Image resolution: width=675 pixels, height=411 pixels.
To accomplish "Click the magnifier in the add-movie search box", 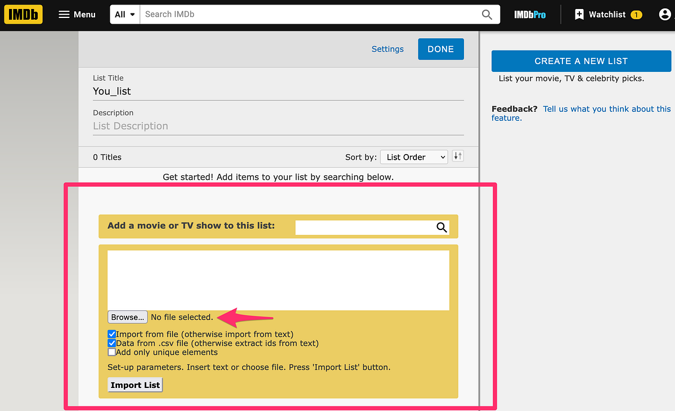I will [x=442, y=227].
